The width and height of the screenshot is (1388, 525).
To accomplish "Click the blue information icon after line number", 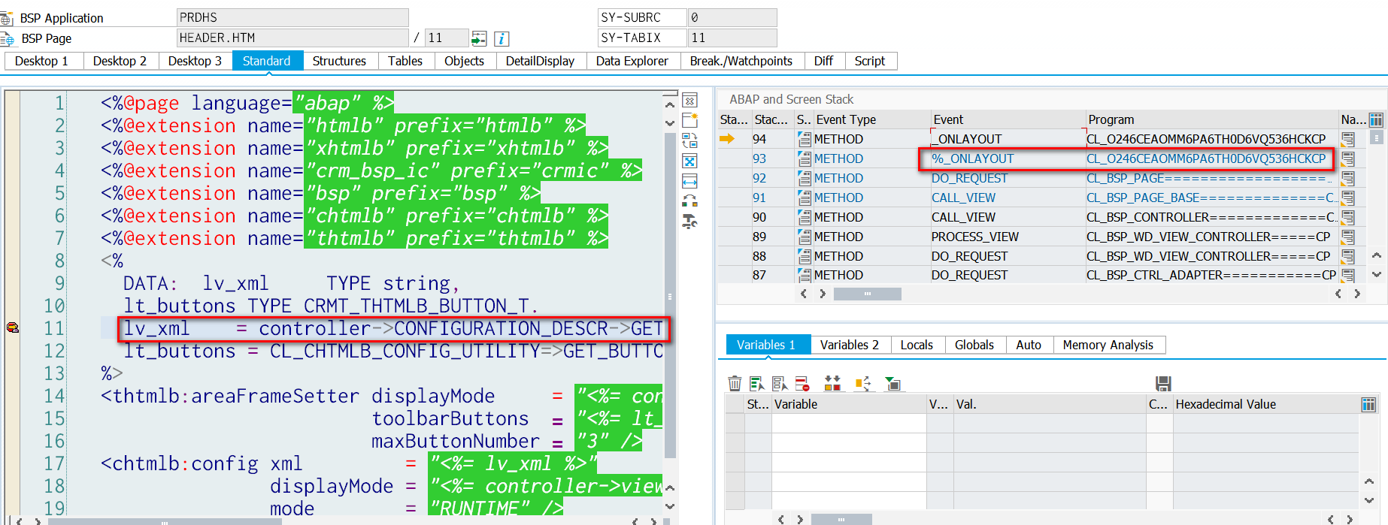I will click(502, 38).
